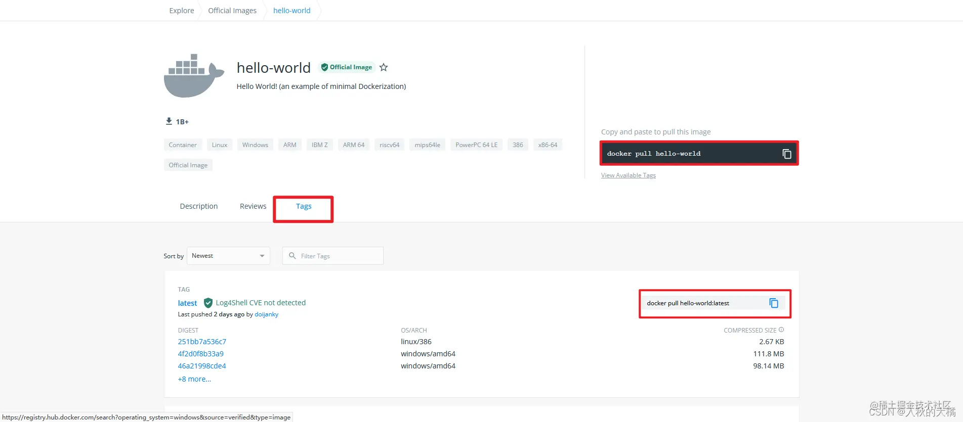
Task: Click the Log4Shell shield icon
Action: 208,303
